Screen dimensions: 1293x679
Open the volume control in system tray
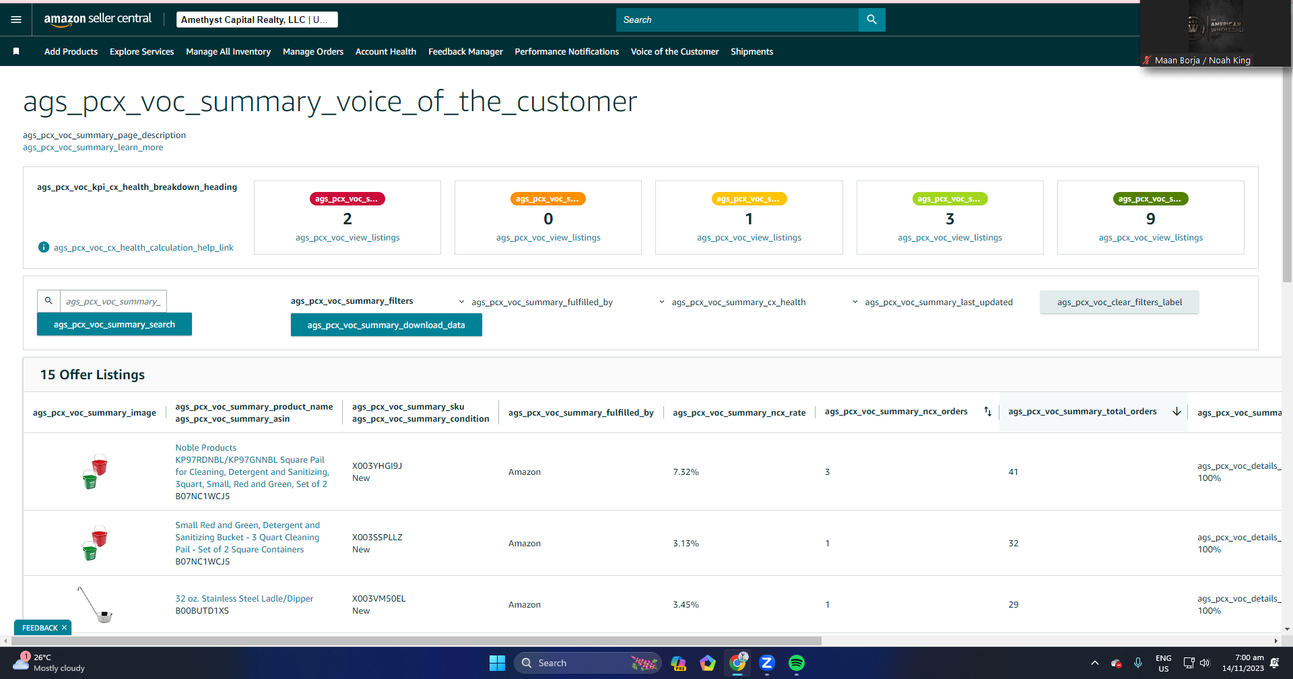tap(1205, 664)
